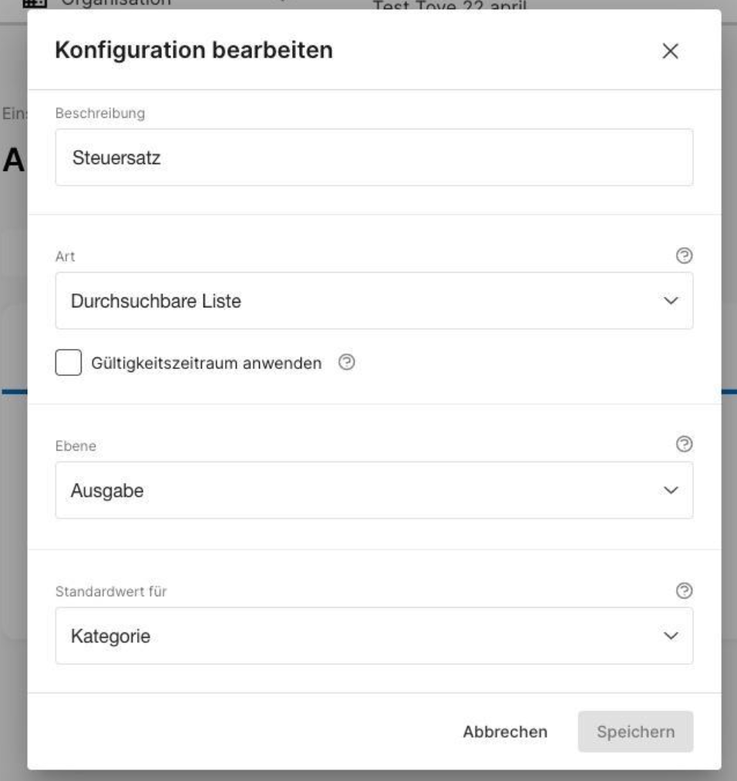Show help for Gültigkeitszeitraum anwenden option
Viewport: 737px width, 781px height.
coord(347,362)
